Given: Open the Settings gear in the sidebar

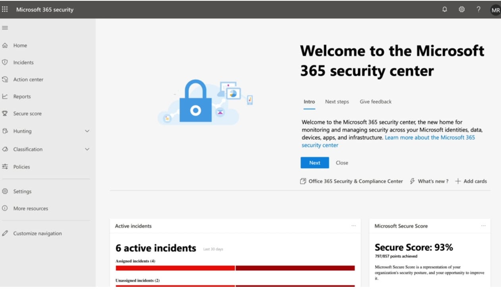Looking at the screenshot, I should point(23,191).
